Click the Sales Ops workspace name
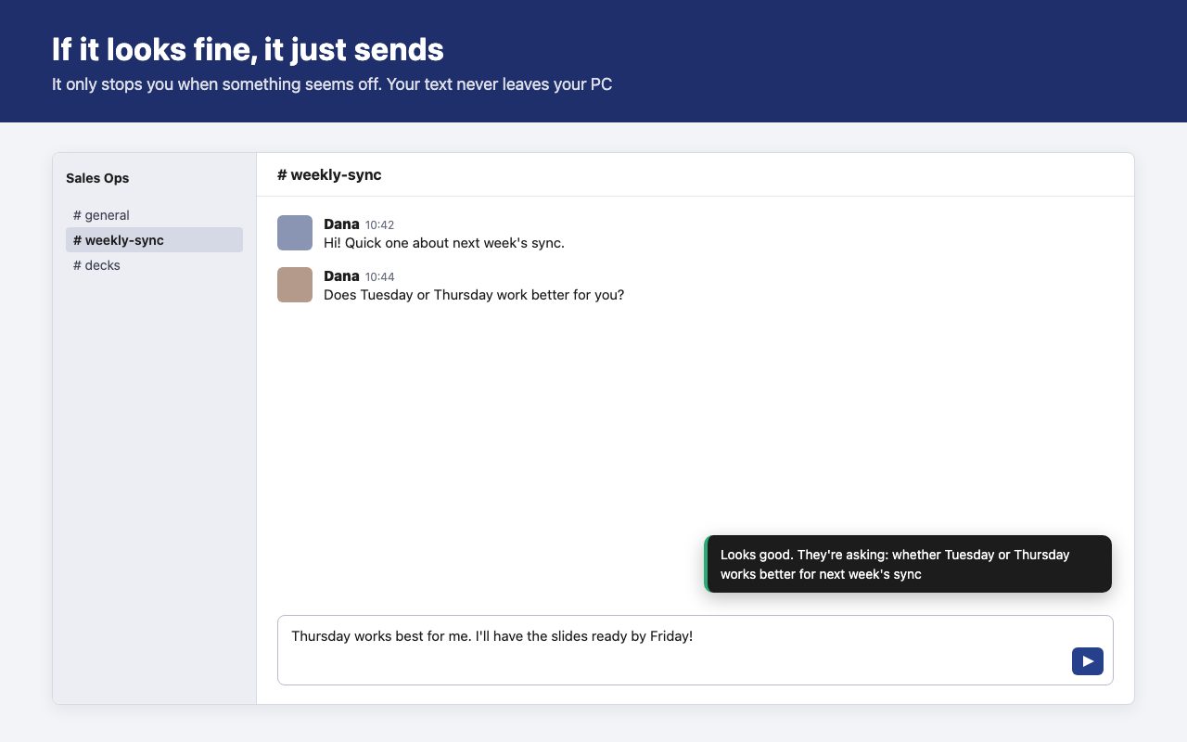1187x742 pixels. click(x=97, y=178)
